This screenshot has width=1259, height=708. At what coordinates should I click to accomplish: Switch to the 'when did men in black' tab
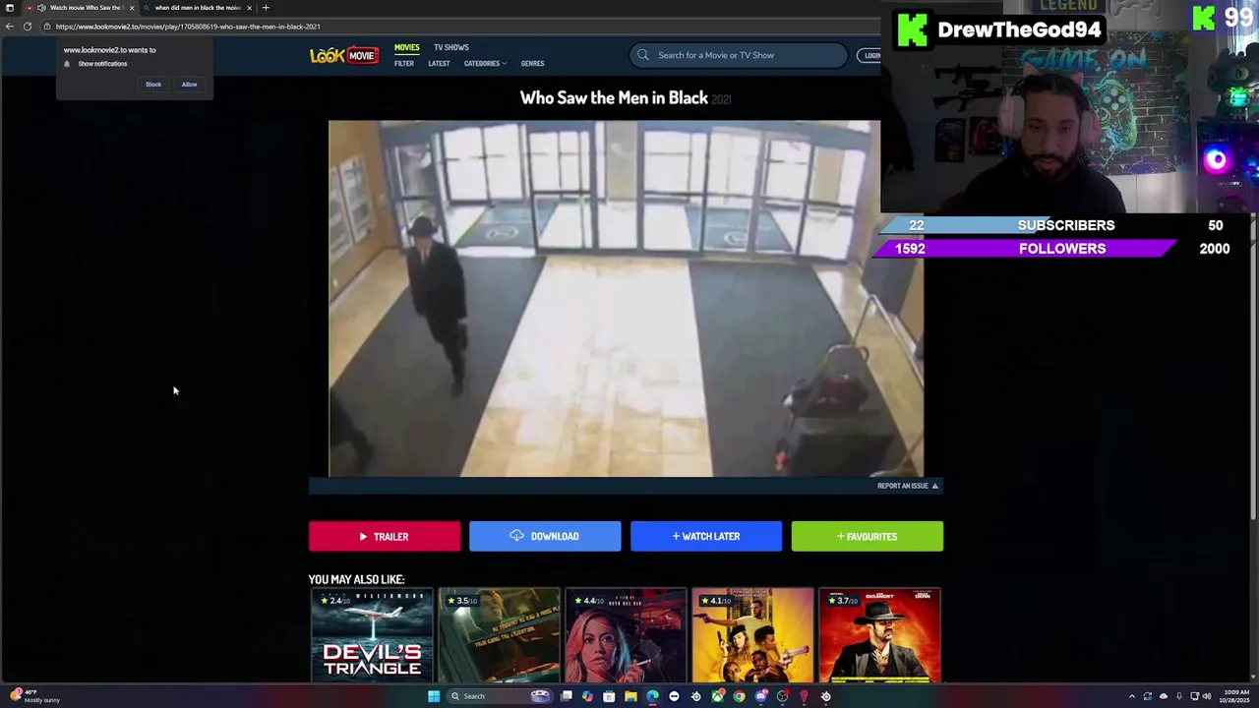pyautogui.click(x=197, y=8)
